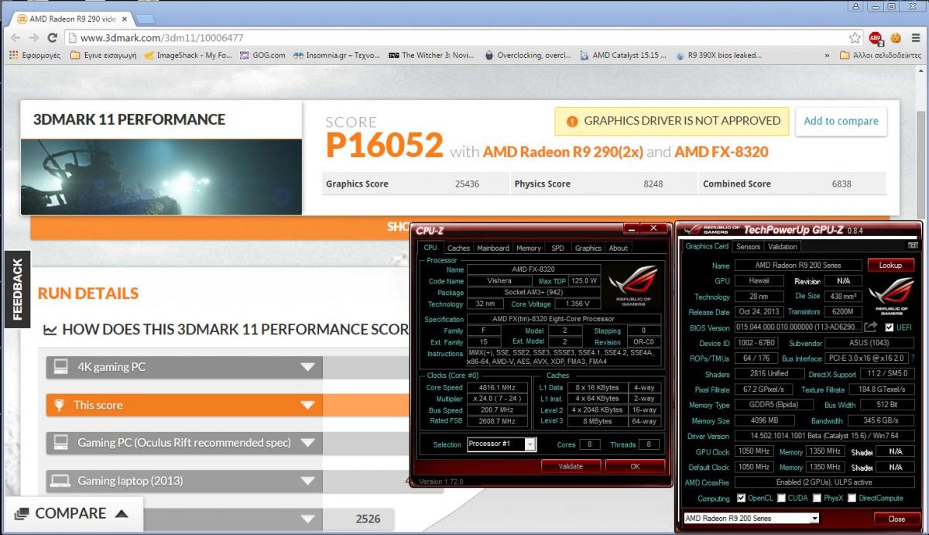Toggle the OpenCL checkbox
Screen dimensions: 929x535
[742, 498]
